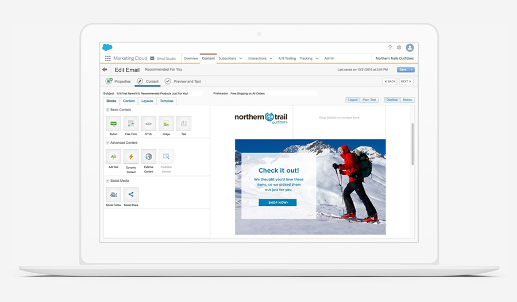Switch to Layout view

click(x=353, y=100)
